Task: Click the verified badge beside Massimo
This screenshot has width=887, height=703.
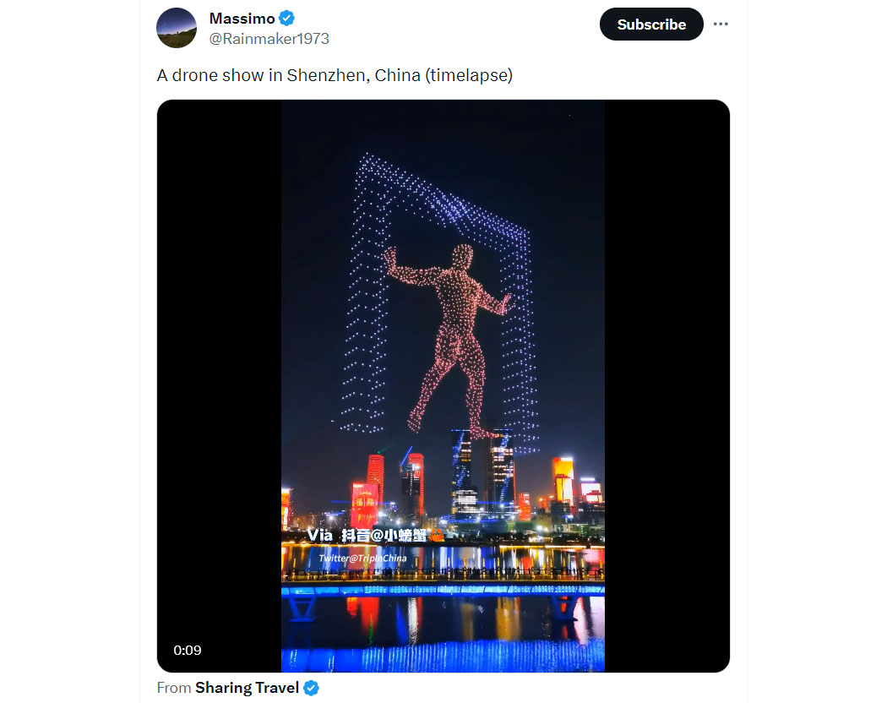Action: pos(287,18)
